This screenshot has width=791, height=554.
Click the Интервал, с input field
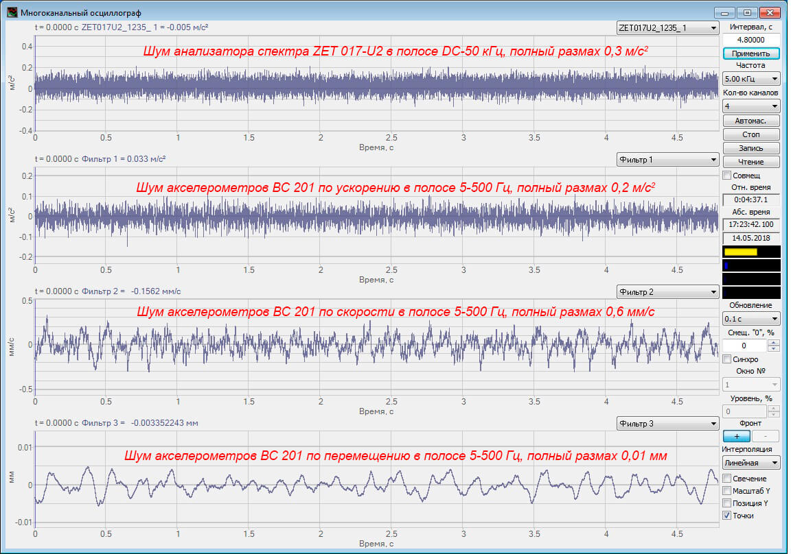tap(751, 40)
